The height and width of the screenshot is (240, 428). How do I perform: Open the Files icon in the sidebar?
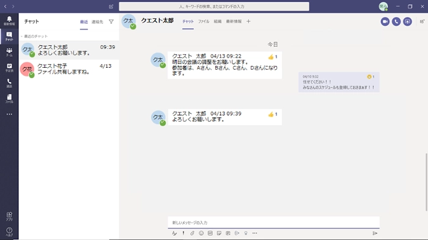[x=9, y=98]
